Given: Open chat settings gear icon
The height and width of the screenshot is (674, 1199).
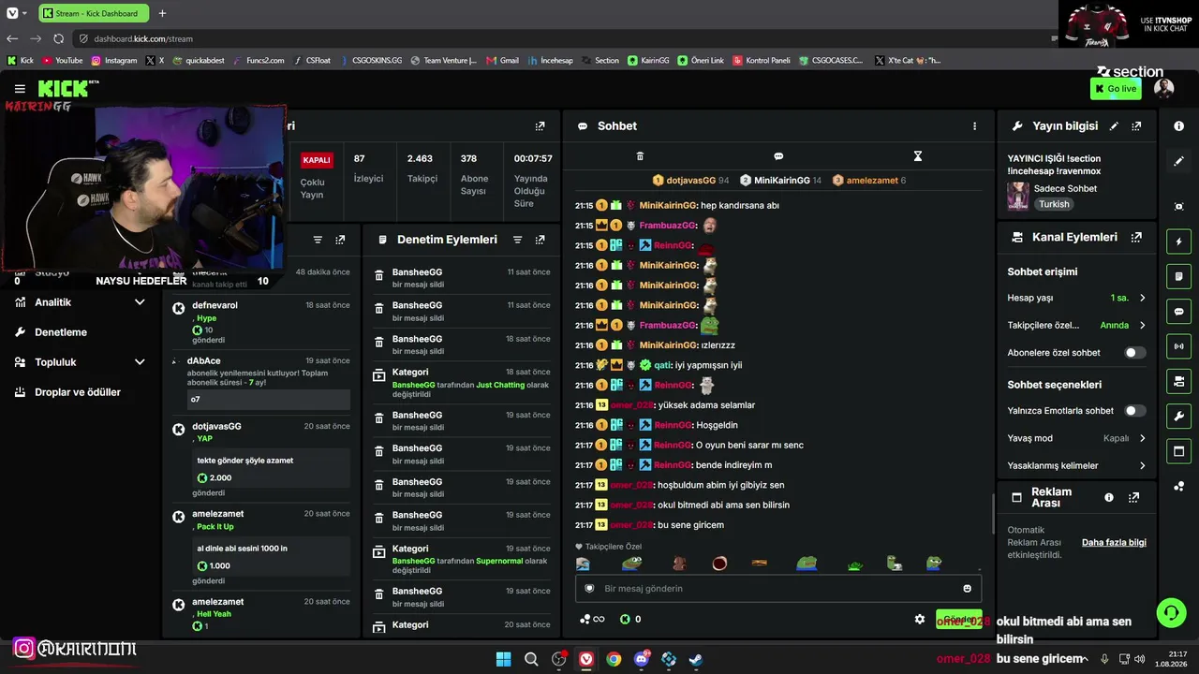Looking at the screenshot, I should pos(920,619).
